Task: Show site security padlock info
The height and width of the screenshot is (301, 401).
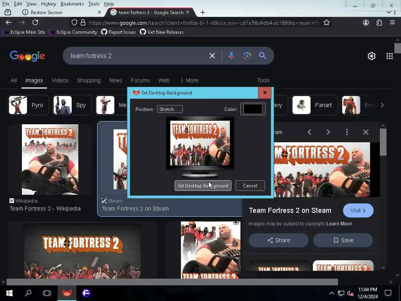Action: 83,22
